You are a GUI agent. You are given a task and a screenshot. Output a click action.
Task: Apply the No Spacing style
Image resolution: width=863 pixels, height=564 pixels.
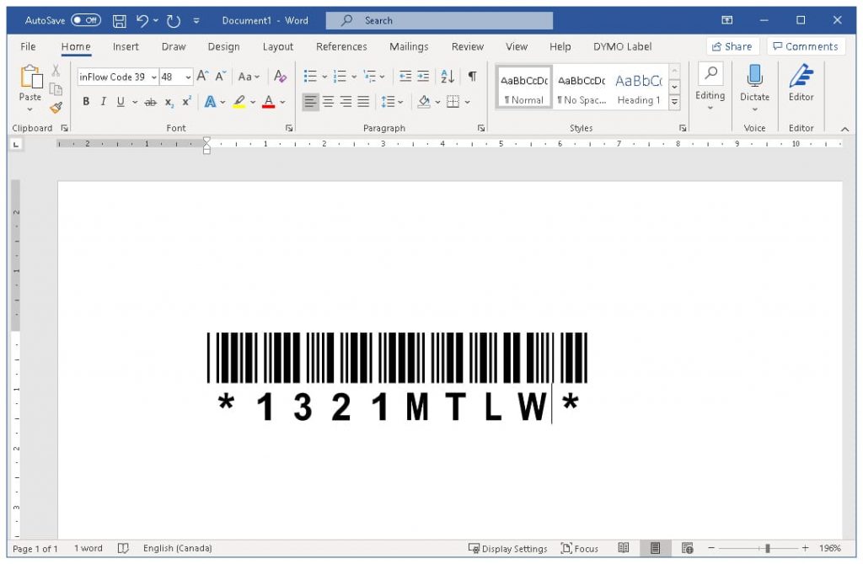coord(582,88)
